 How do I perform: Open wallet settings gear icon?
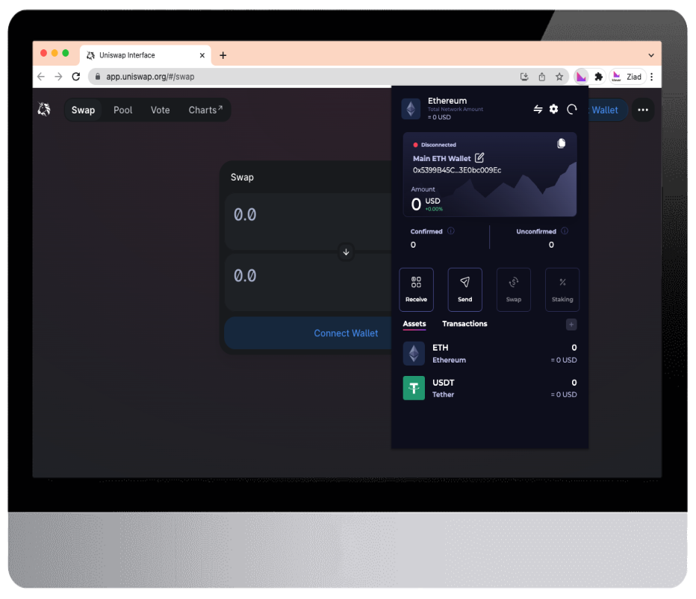[553, 109]
